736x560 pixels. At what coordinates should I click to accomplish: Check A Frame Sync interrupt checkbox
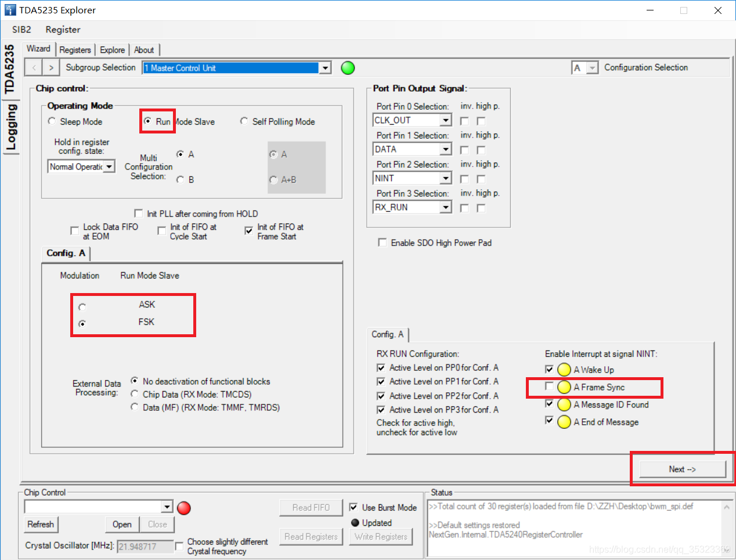pyautogui.click(x=549, y=386)
